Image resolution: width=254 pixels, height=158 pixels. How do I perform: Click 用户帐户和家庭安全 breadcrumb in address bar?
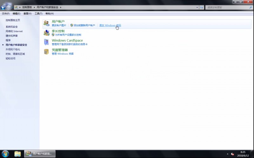tap(47, 7)
